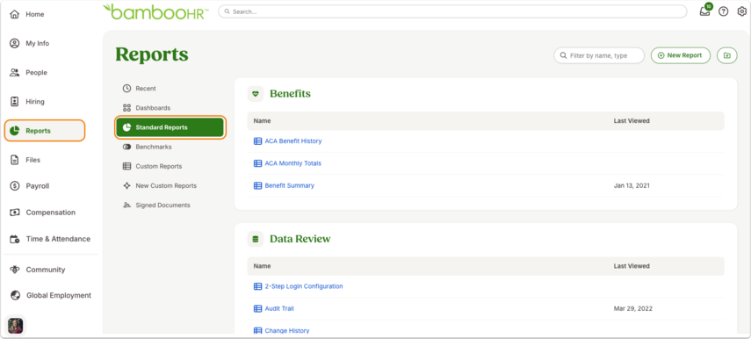Click the top Search field

pos(452,11)
